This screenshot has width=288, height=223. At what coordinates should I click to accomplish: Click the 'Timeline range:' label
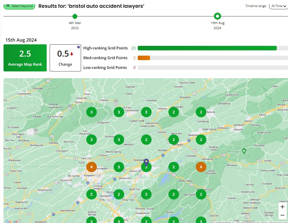256,6
